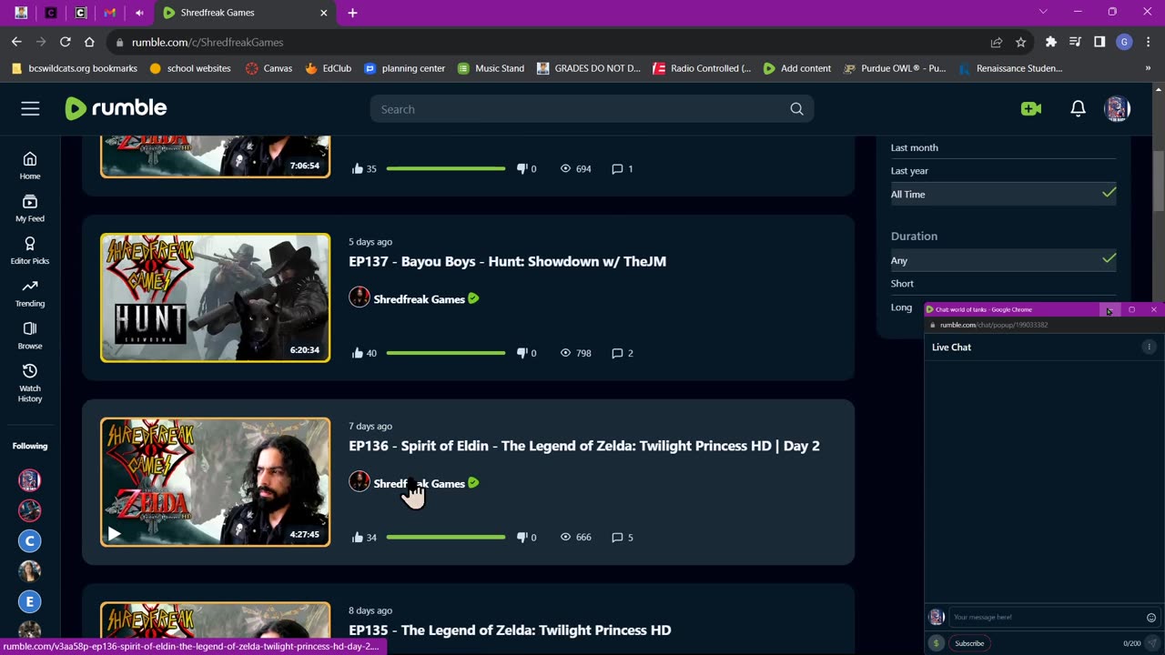Open the upload video camera icon
The width and height of the screenshot is (1165, 655).
click(x=1031, y=109)
